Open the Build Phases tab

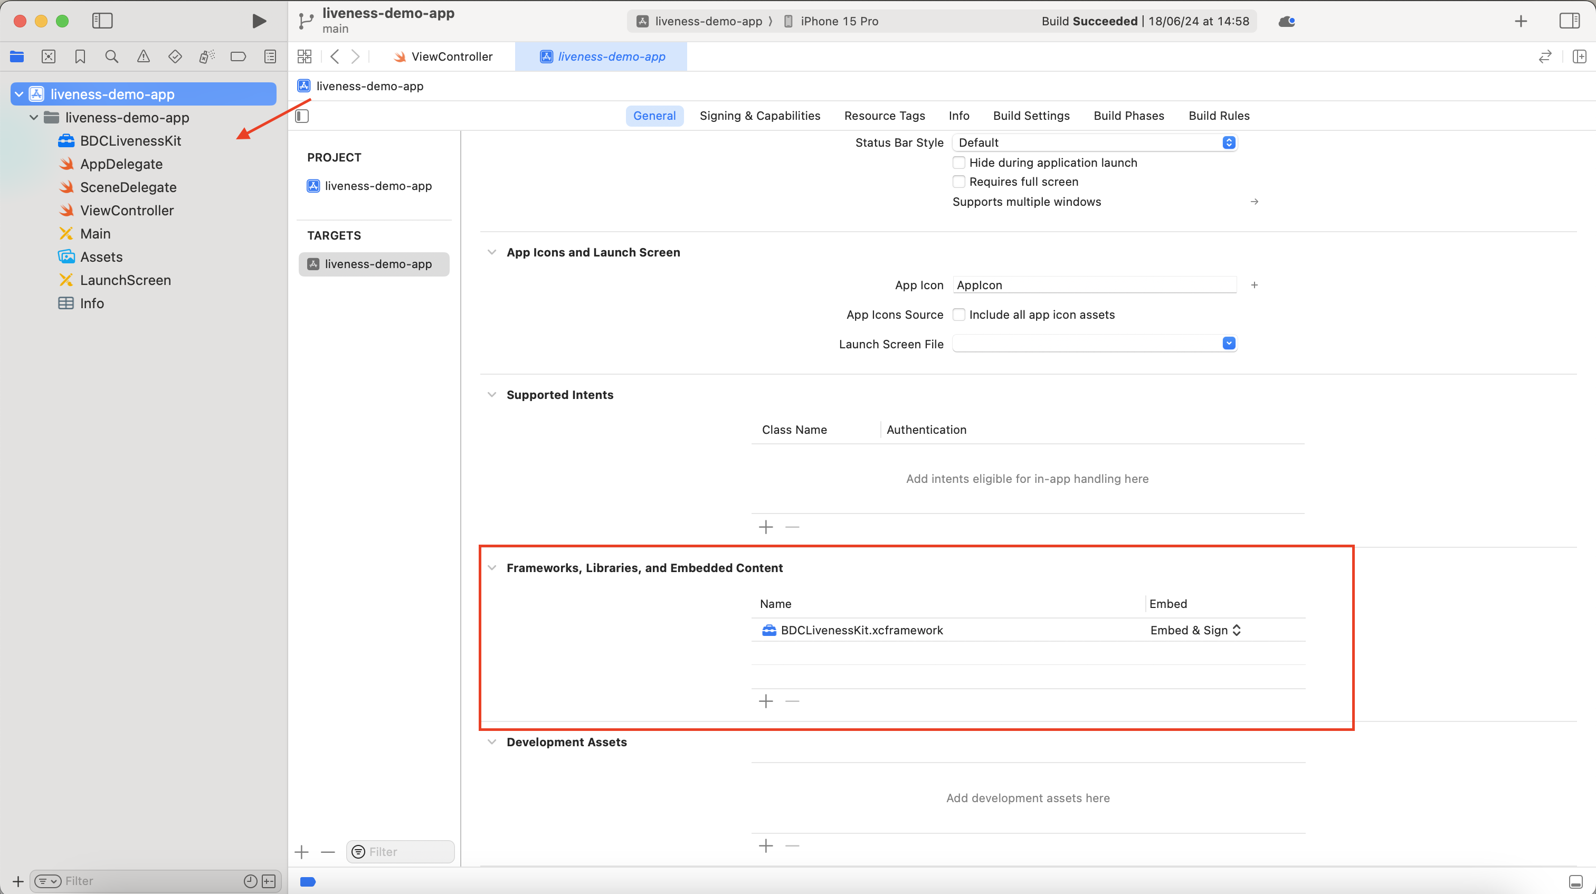(1129, 116)
